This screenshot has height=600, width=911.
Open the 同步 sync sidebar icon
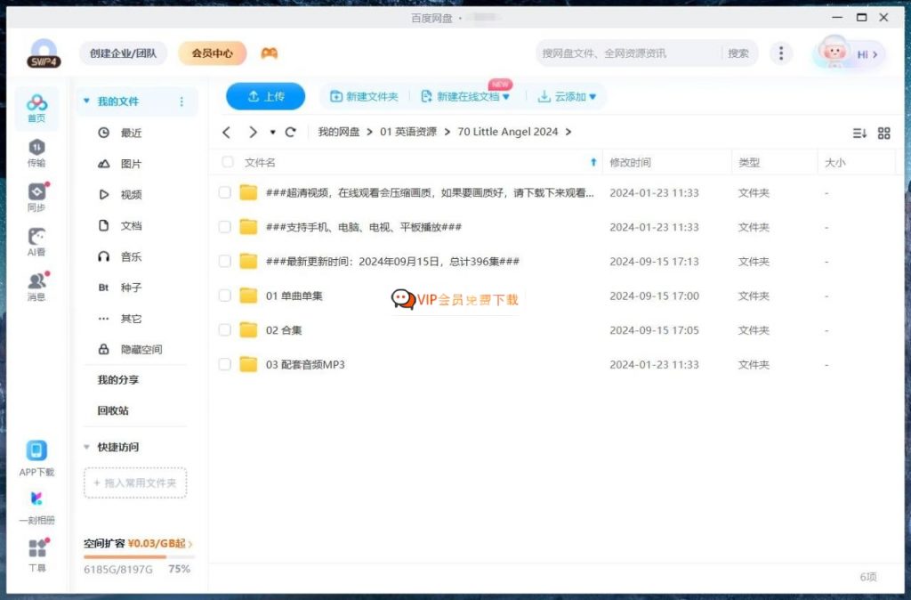(36, 198)
